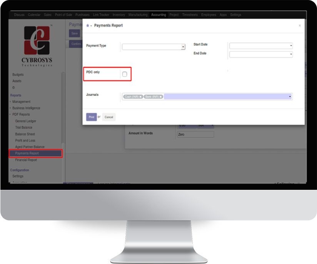
Task: Open the Inventory menu
Action: click(118, 15)
